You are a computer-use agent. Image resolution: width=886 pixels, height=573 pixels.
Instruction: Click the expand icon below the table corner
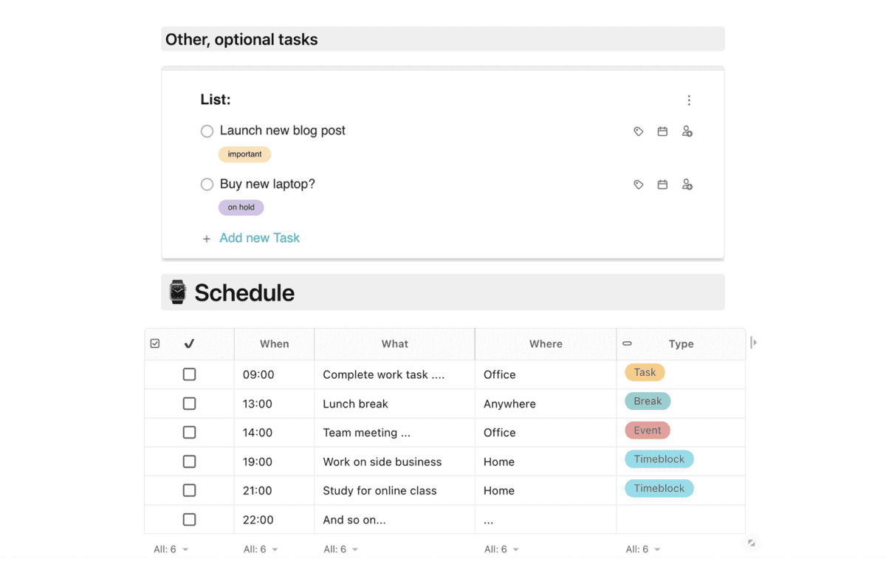tap(751, 543)
